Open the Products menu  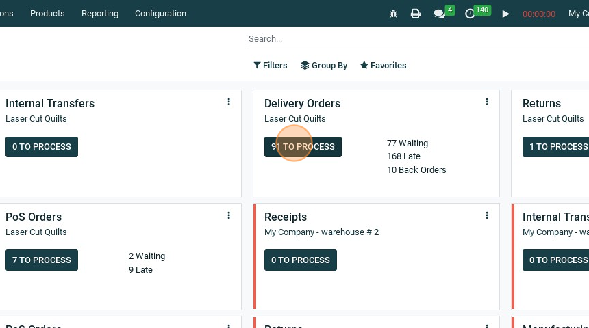click(x=47, y=14)
